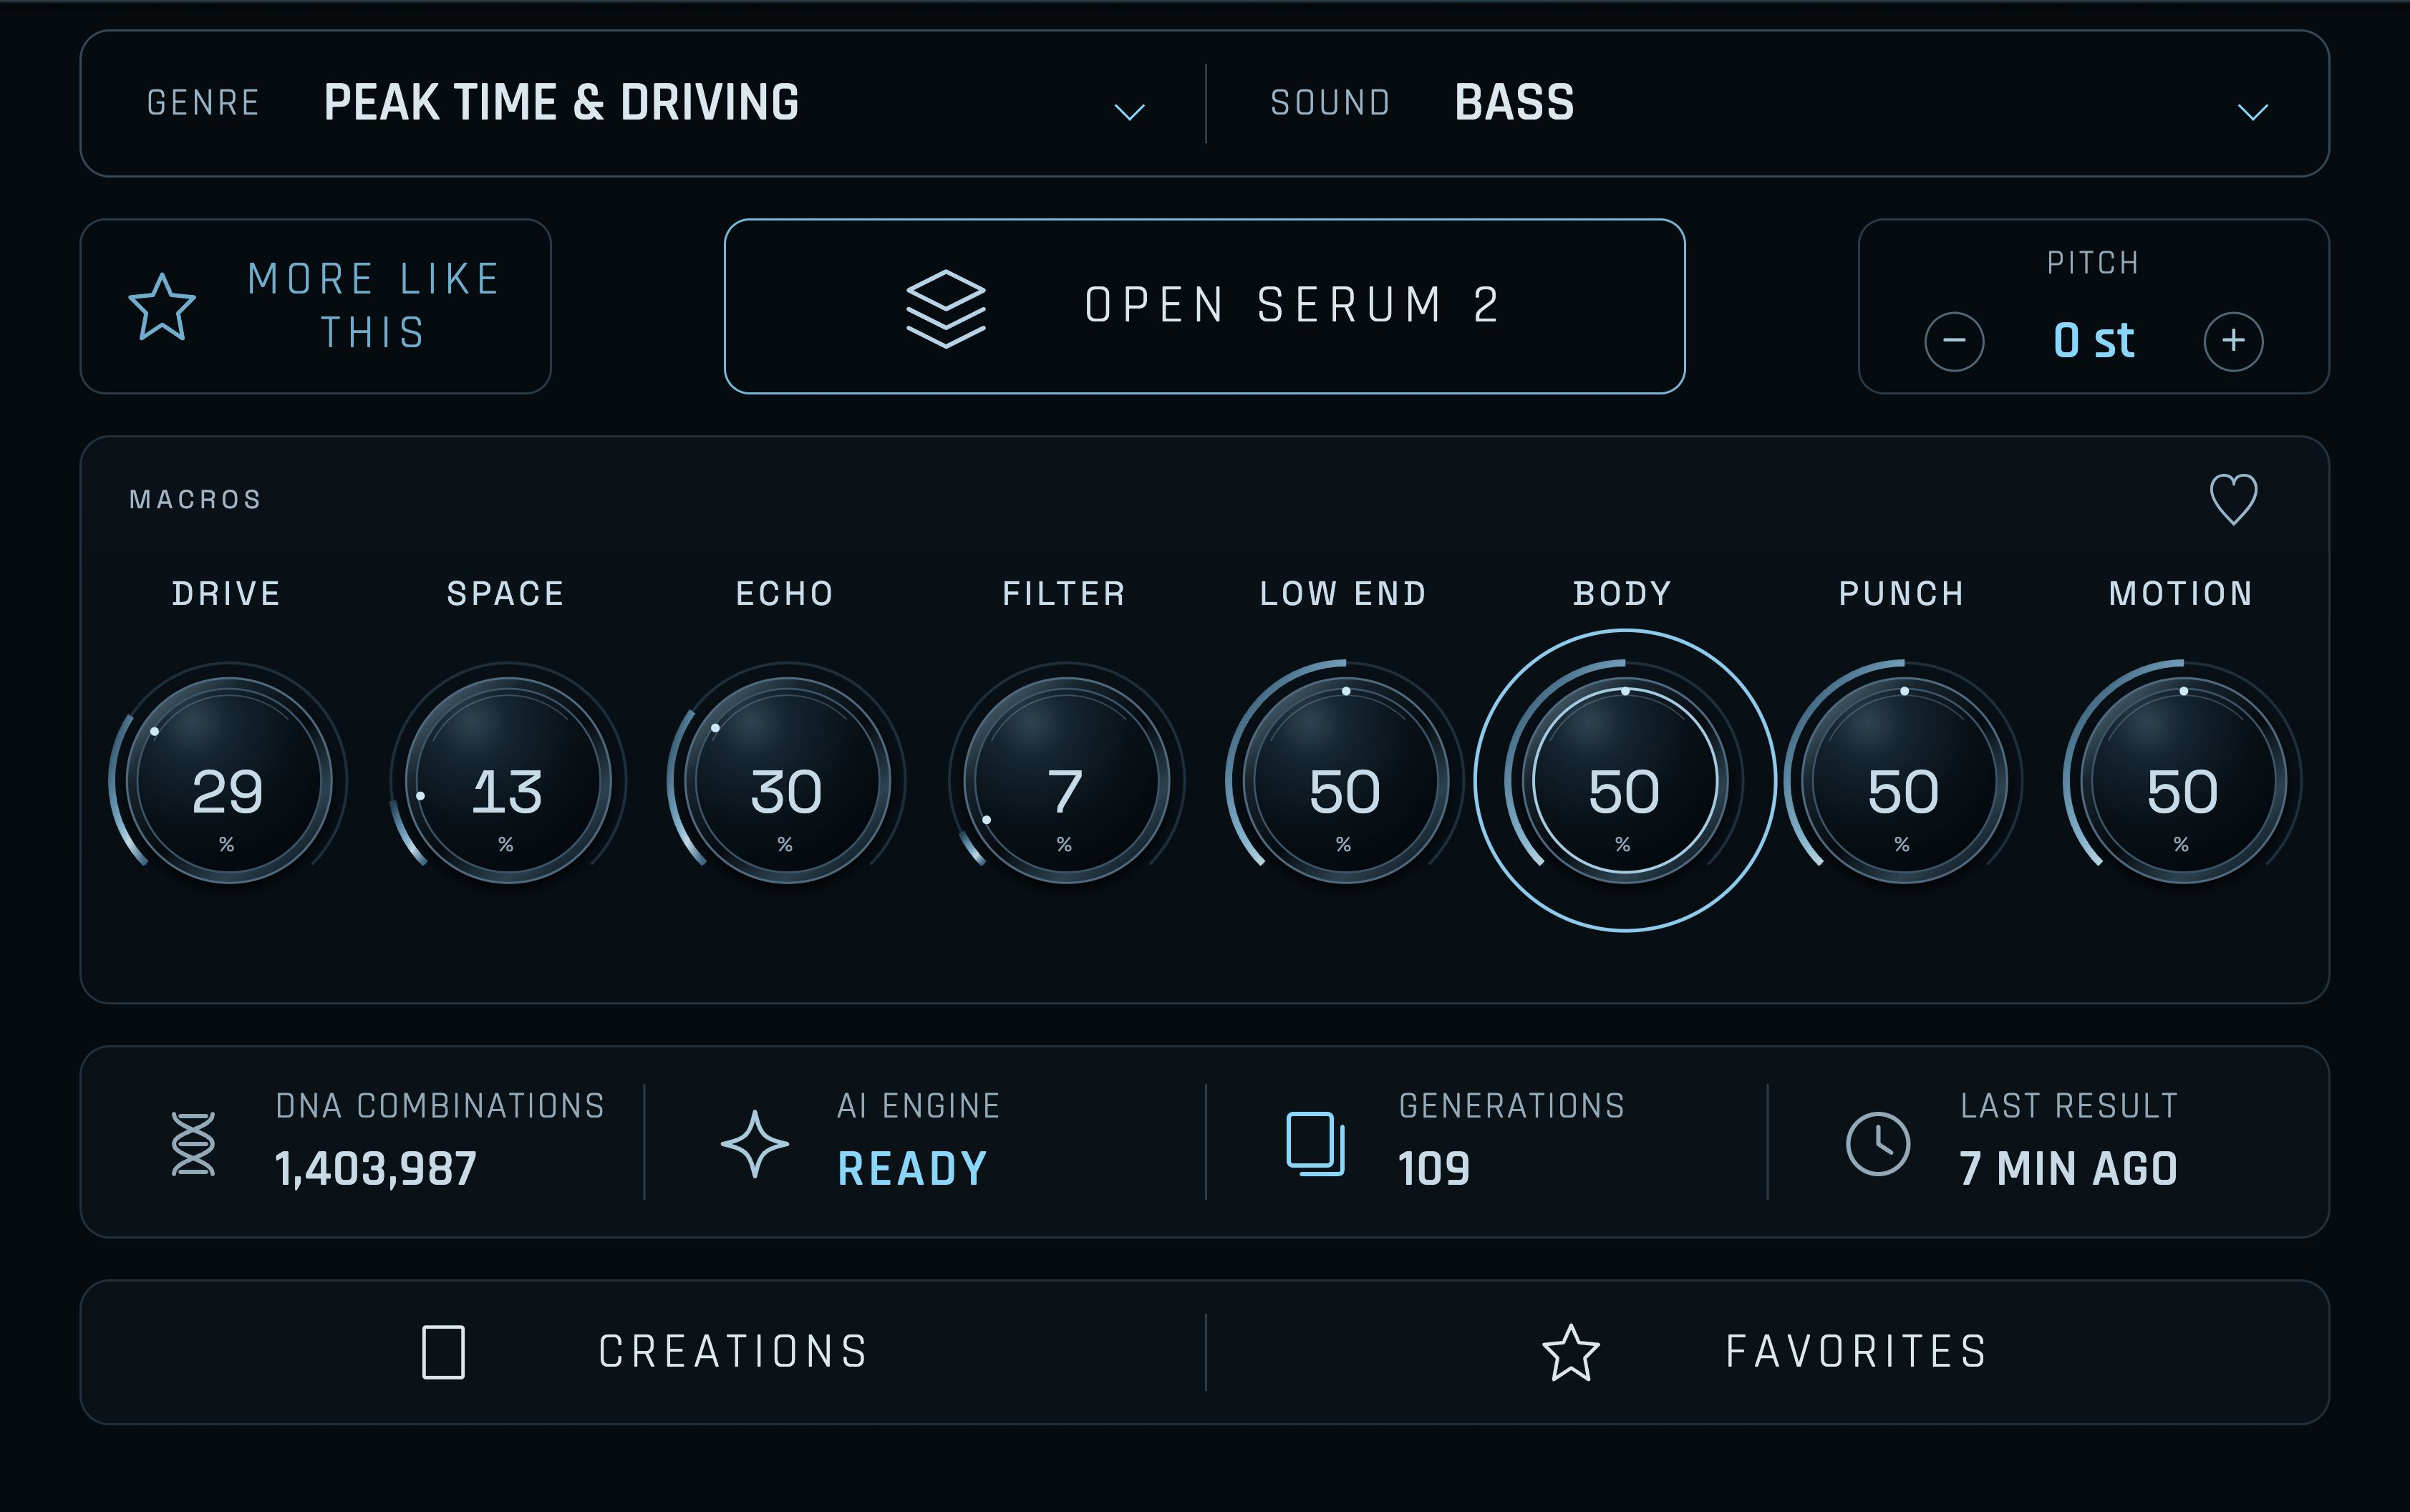Click the More Like This button

pyautogui.click(x=315, y=306)
